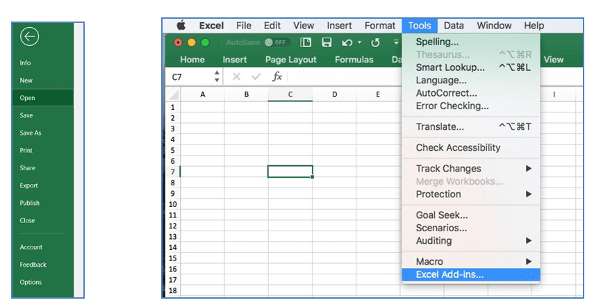The image size is (594, 307).
Task: Switch to the View ribbon tab
Action: 554,60
